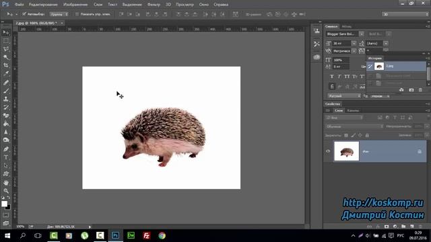
Task: Create new snapshot in History panel
Action: pyautogui.click(x=411, y=89)
